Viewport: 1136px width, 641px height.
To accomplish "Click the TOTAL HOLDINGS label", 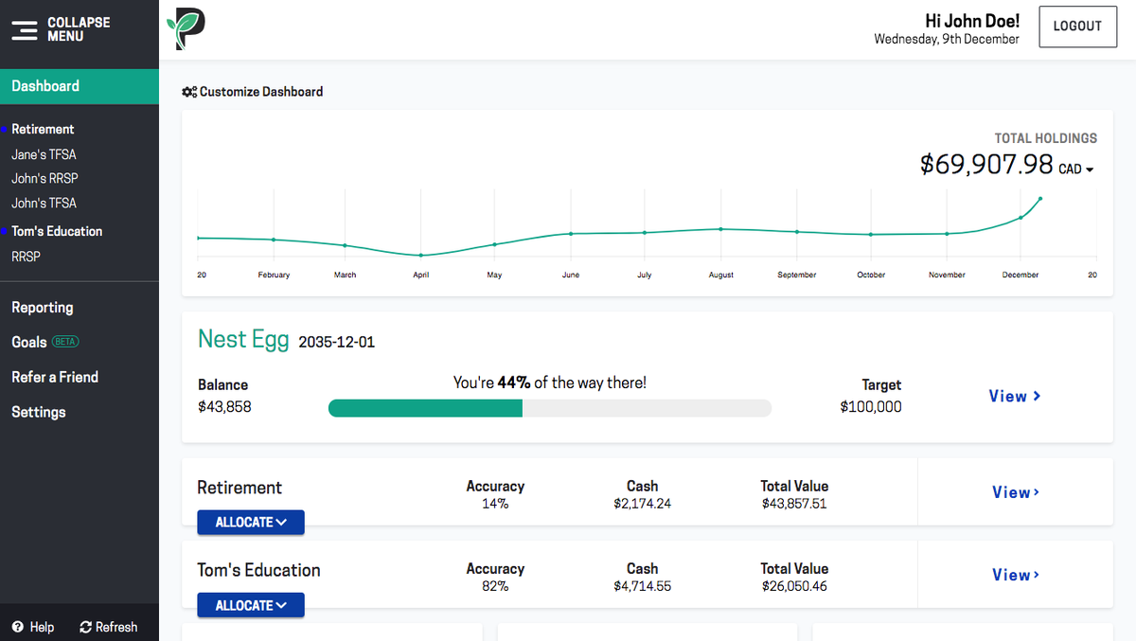I will click(x=1046, y=138).
